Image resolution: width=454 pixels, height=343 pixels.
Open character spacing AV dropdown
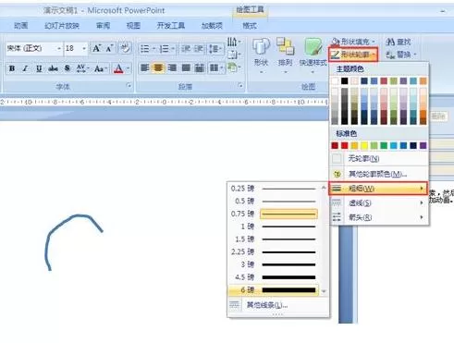(x=82, y=68)
